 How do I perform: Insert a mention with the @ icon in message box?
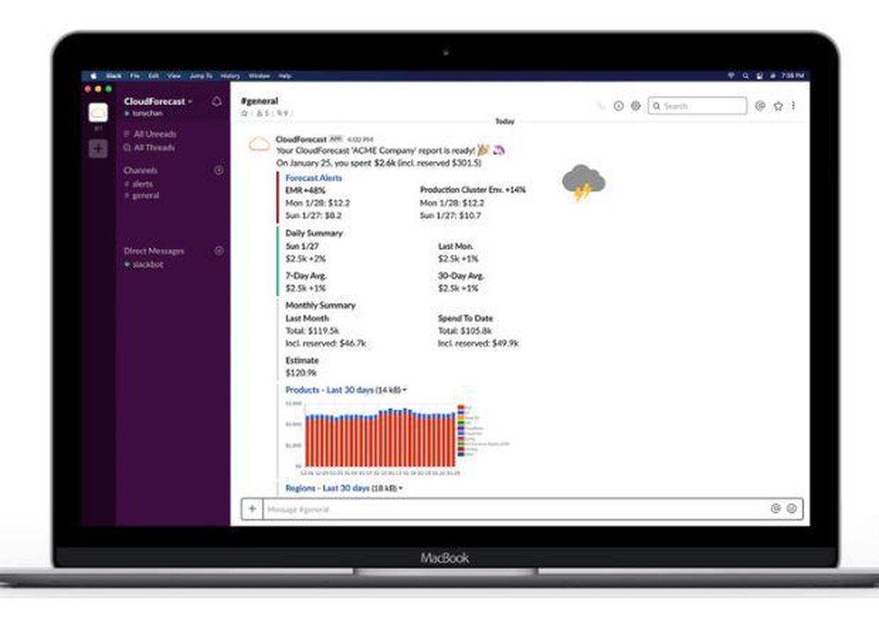click(x=775, y=508)
